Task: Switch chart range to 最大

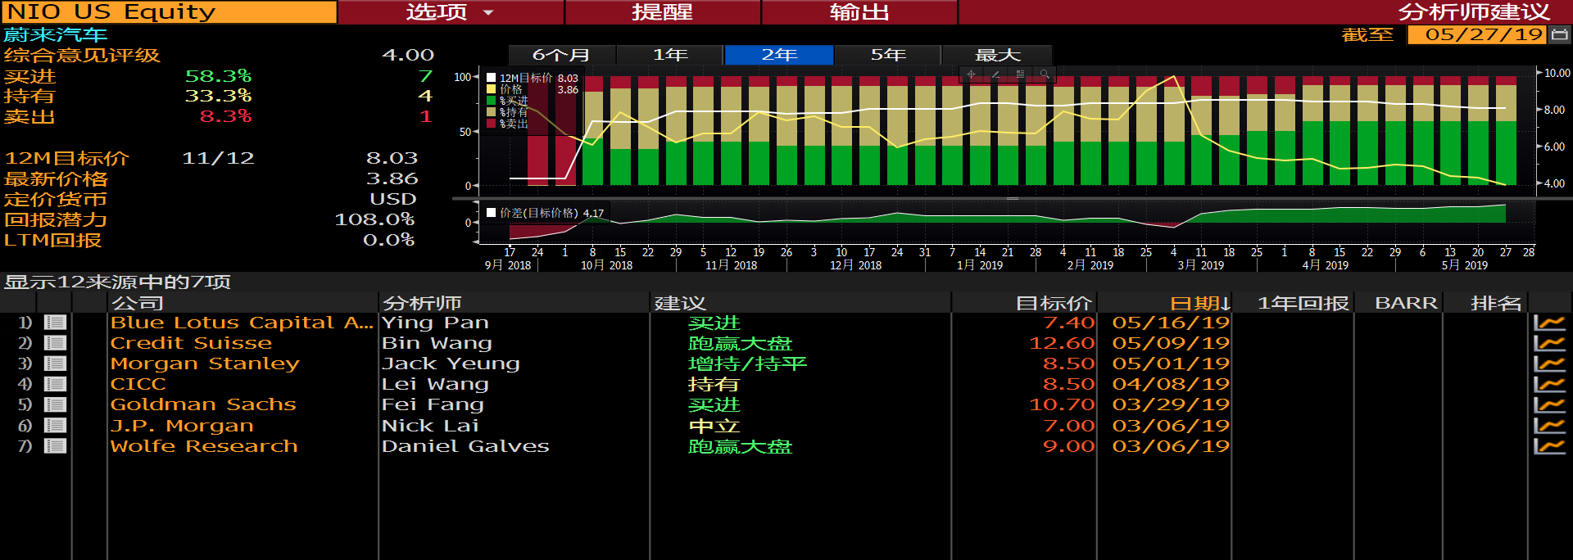Action: [997, 55]
